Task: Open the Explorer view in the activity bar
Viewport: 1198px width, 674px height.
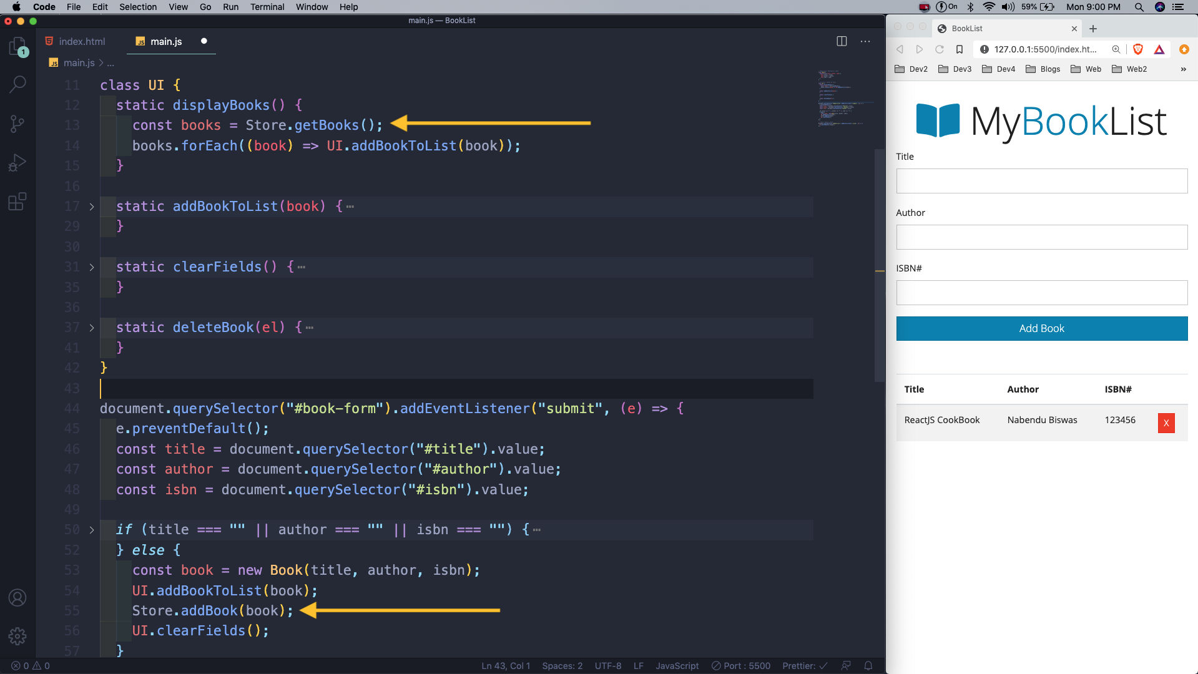Action: pyautogui.click(x=17, y=47)
